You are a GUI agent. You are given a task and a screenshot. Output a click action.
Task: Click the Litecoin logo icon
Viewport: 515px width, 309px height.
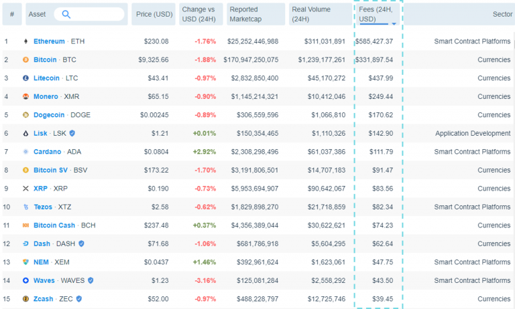coord(25,78)
